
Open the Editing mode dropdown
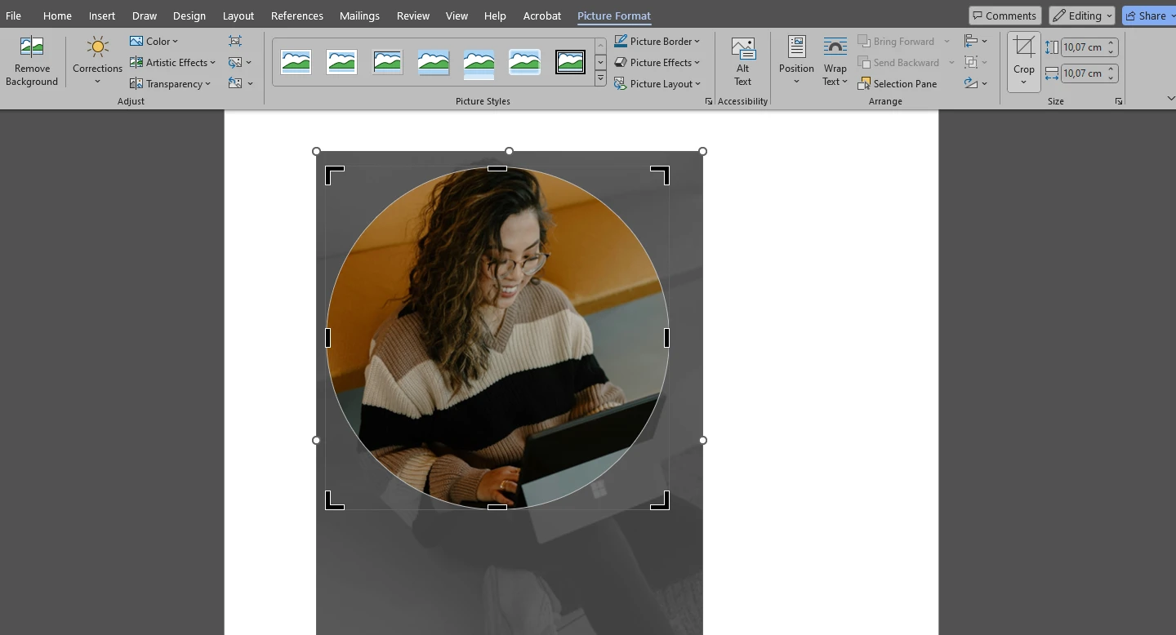click(x=1082, y=16)
